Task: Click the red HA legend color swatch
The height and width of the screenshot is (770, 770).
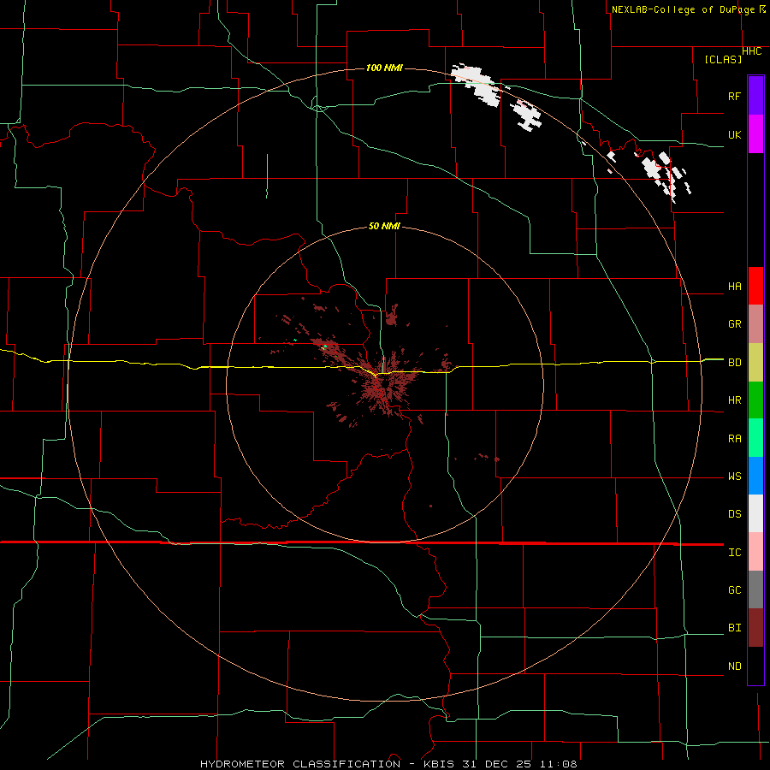Action: click(x=755, y=286)
